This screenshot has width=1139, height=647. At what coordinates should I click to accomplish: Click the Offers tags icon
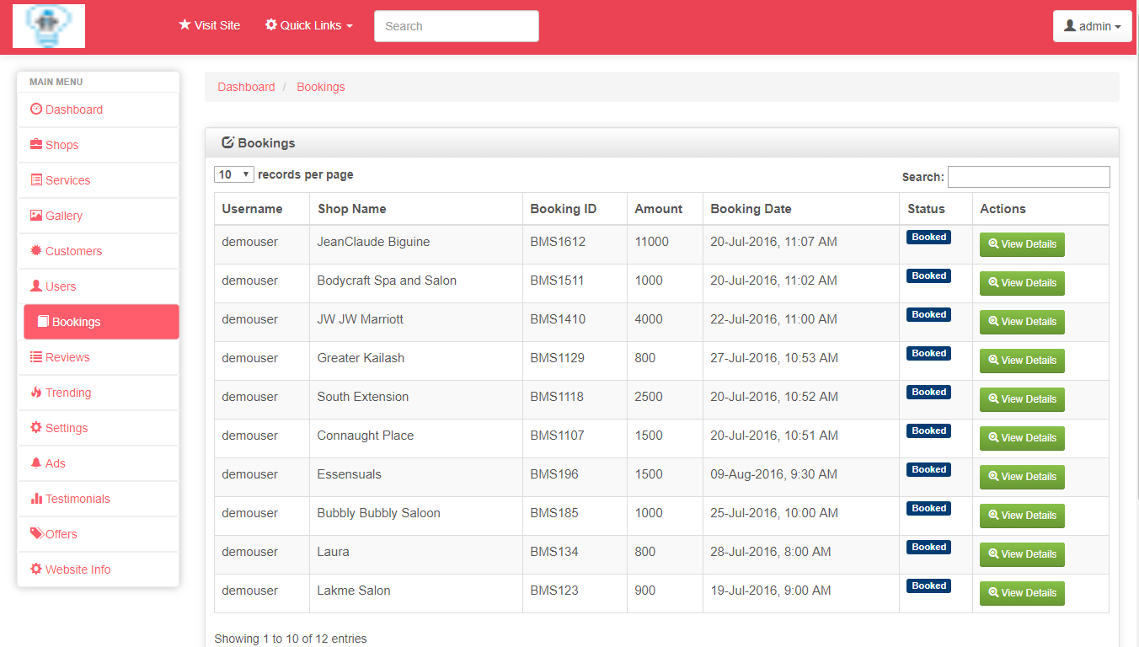tap(36, 534)
